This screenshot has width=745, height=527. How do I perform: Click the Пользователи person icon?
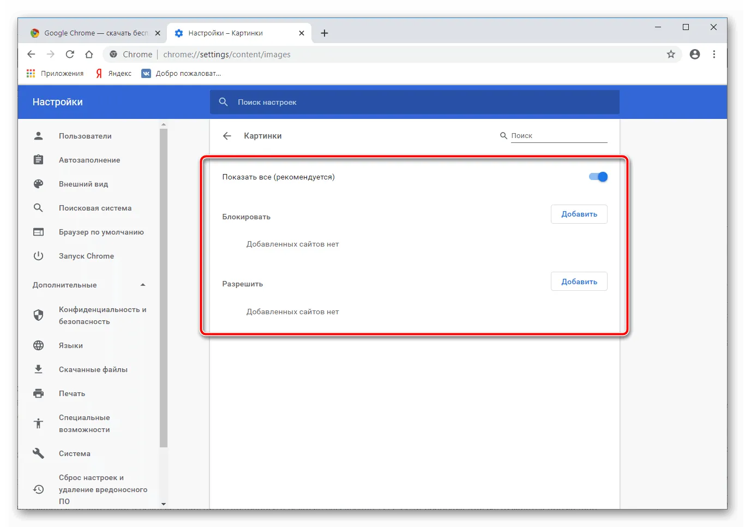38,136
